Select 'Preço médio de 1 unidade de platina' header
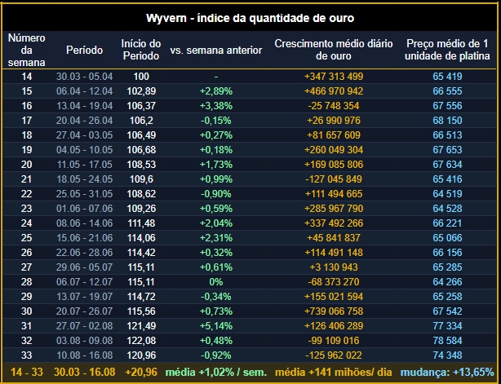The image size is (501, 384). 447,50
